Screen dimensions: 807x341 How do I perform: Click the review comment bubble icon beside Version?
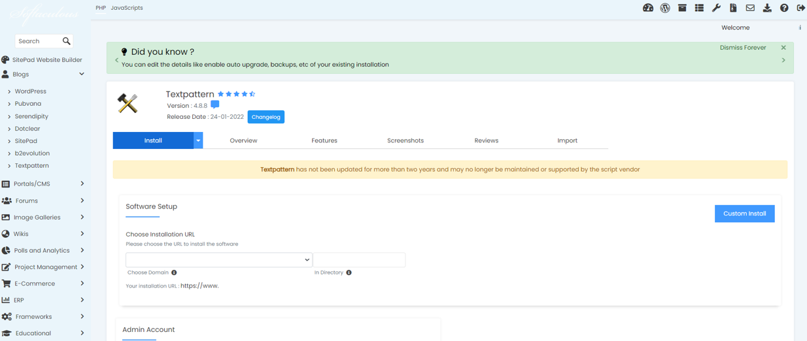click(215, 105)
